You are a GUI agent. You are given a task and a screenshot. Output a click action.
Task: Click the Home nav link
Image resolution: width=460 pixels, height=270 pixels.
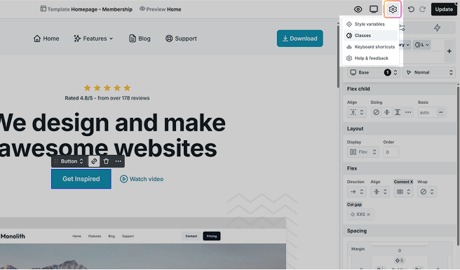point(46,39)
